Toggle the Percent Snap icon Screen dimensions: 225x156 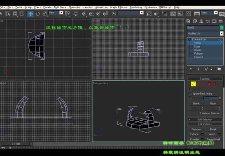98,14
